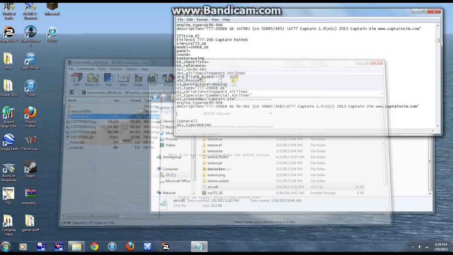Select the gamer stuff desktop folder

(30, 223)
